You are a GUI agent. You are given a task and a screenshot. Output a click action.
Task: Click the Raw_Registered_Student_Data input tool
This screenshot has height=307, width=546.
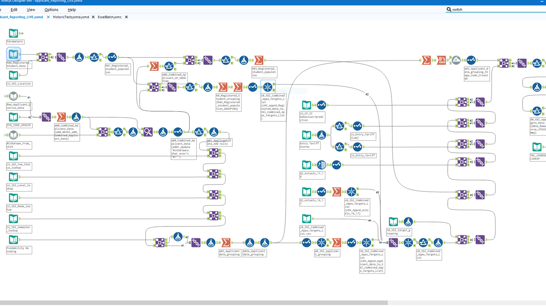(x=13, y=54)
